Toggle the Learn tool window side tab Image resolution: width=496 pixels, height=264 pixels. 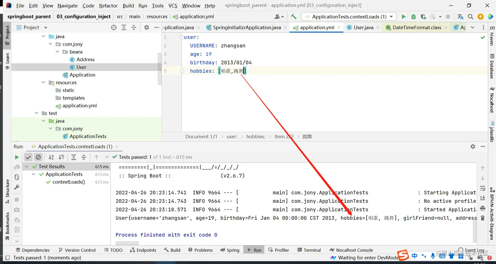pos(8,62)
